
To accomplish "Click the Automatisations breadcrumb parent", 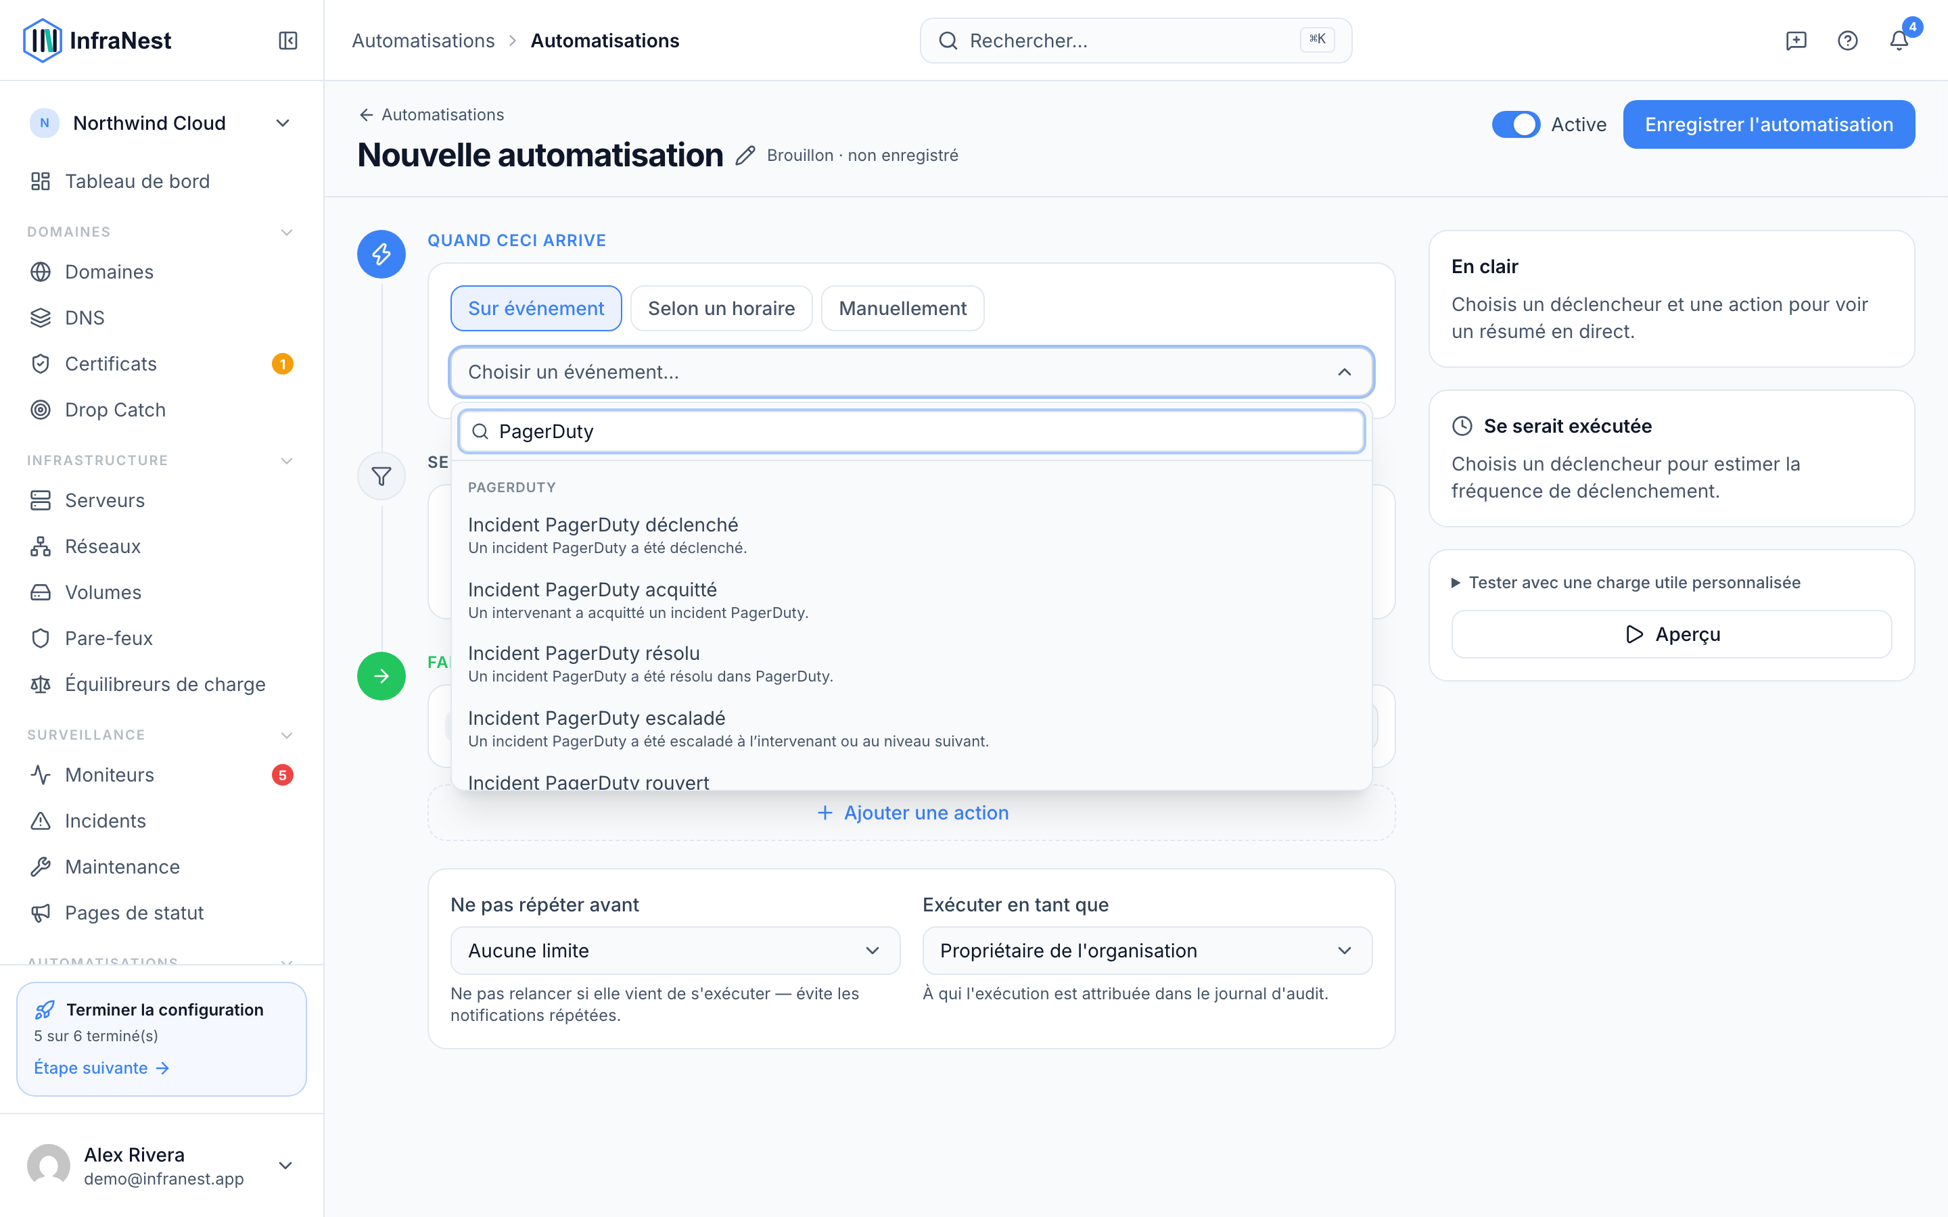I will (423, 41).
